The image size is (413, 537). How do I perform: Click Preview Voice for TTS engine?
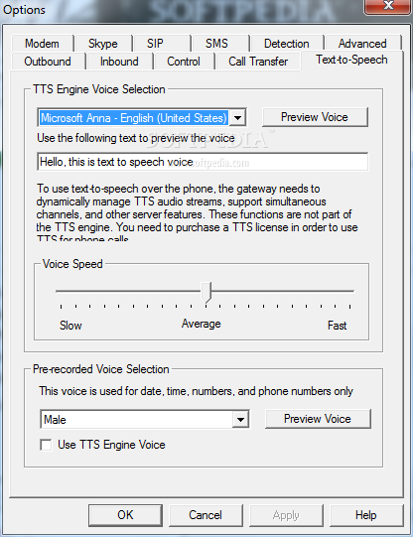click(315, 117)
